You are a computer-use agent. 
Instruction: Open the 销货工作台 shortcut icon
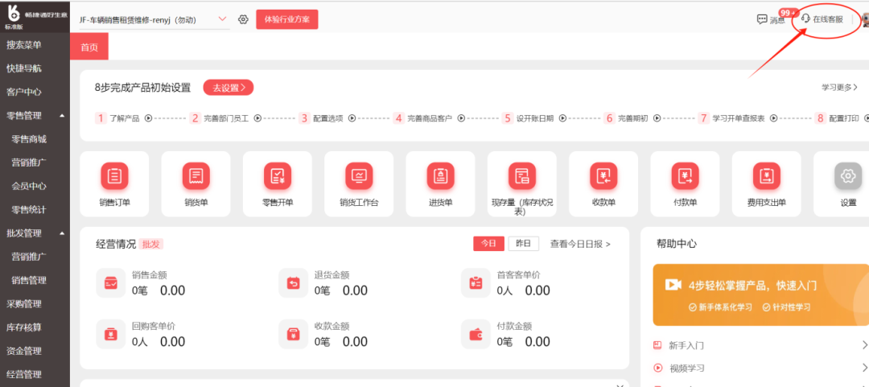click(x=359, y=177)
